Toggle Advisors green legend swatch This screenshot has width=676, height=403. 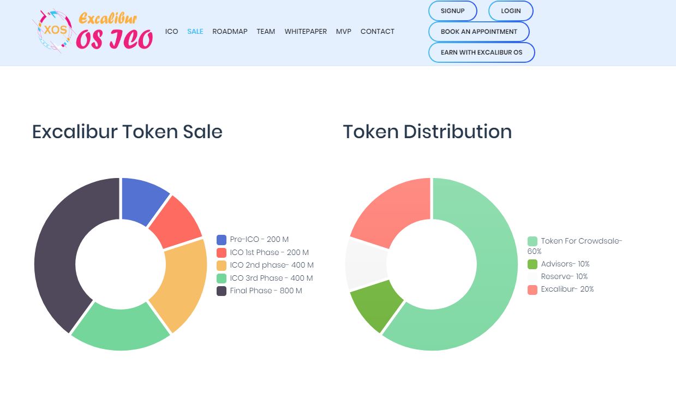[x=533, y=264]
